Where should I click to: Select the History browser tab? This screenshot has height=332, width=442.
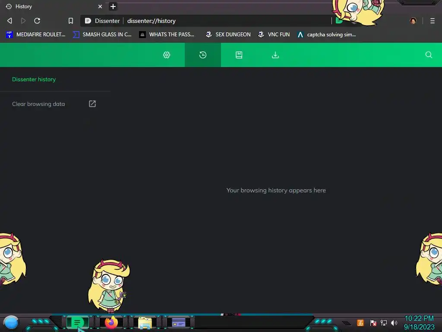54,6
